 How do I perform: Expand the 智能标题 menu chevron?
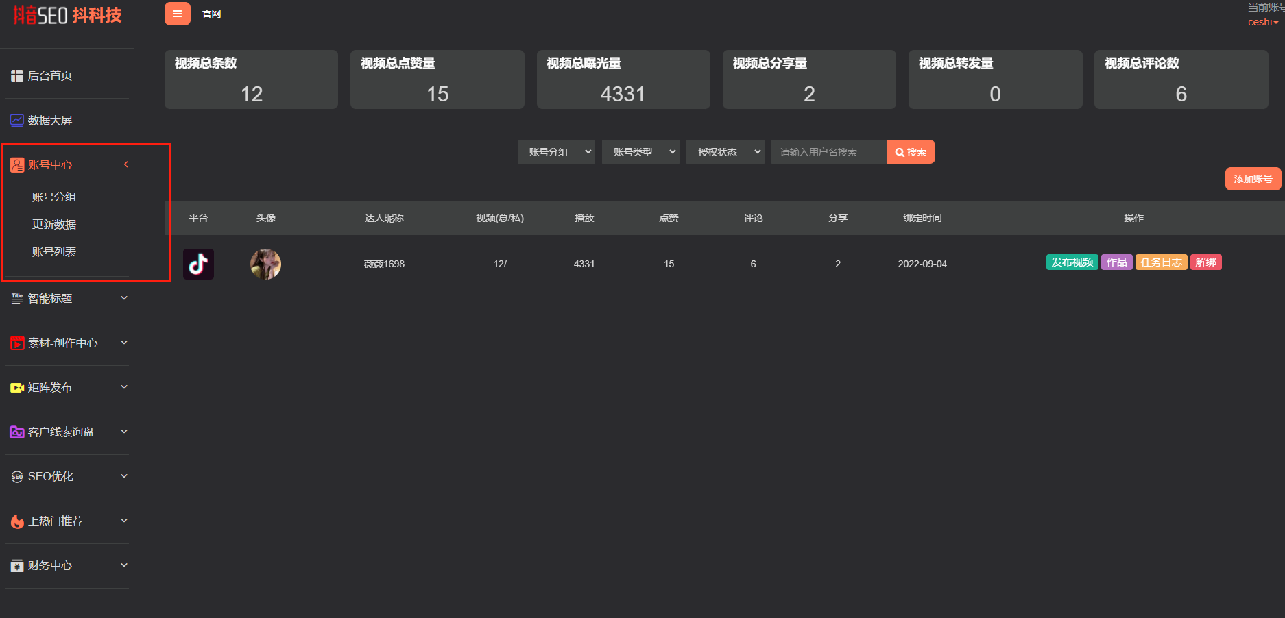click(x=124, y=298)
